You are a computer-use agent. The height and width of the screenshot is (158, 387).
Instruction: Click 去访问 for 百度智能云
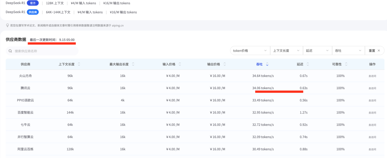tap(372, 113)
